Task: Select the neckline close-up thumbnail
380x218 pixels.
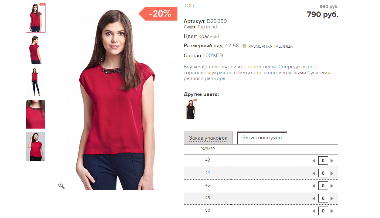Action: click(x=35, y=114)
